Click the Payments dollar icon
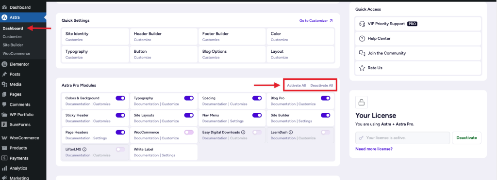This screenshot has height=180, width=497. (x=4, y=158)
